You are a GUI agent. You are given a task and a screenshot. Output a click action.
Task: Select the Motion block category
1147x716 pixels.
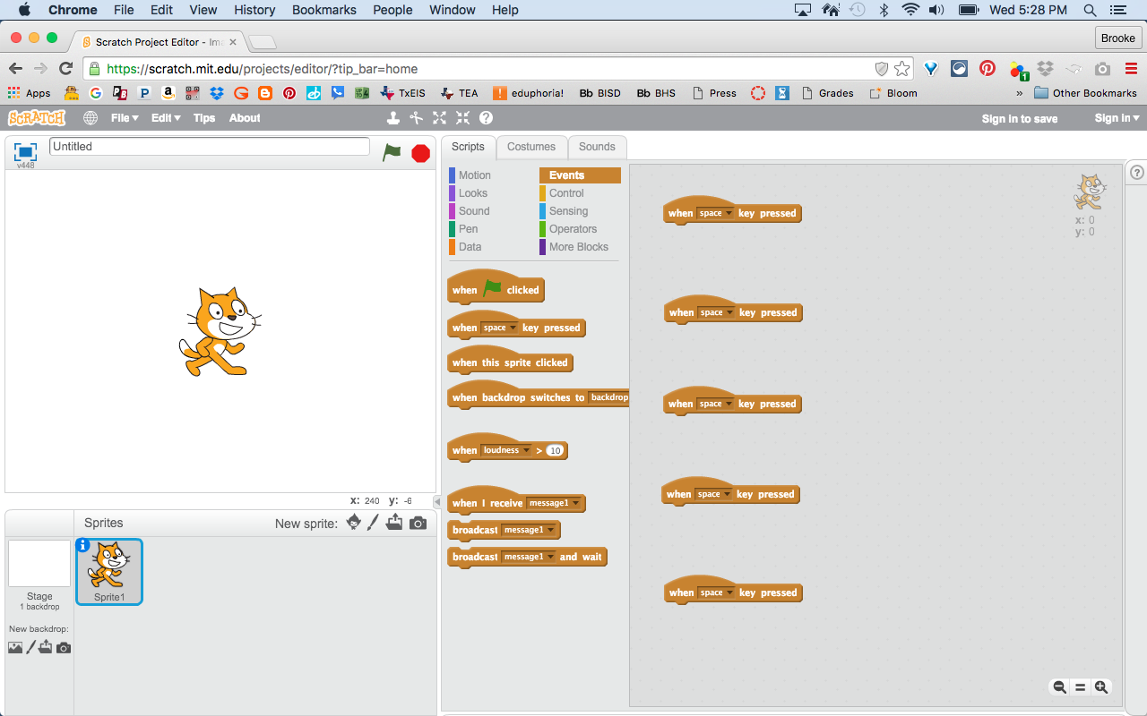(x=475, y=175)
